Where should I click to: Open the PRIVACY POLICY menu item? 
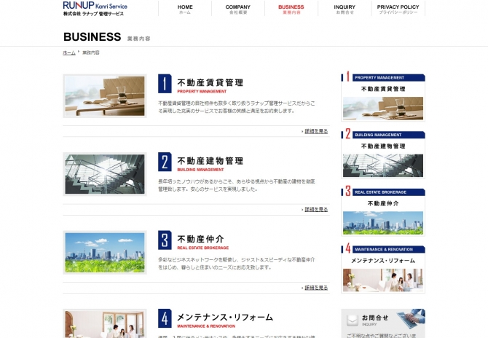[398, 9]
